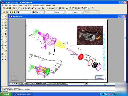
Task: Click AutoCAD 2000 taskbar button
Action: pyautogui.click(x=23, y=94)
